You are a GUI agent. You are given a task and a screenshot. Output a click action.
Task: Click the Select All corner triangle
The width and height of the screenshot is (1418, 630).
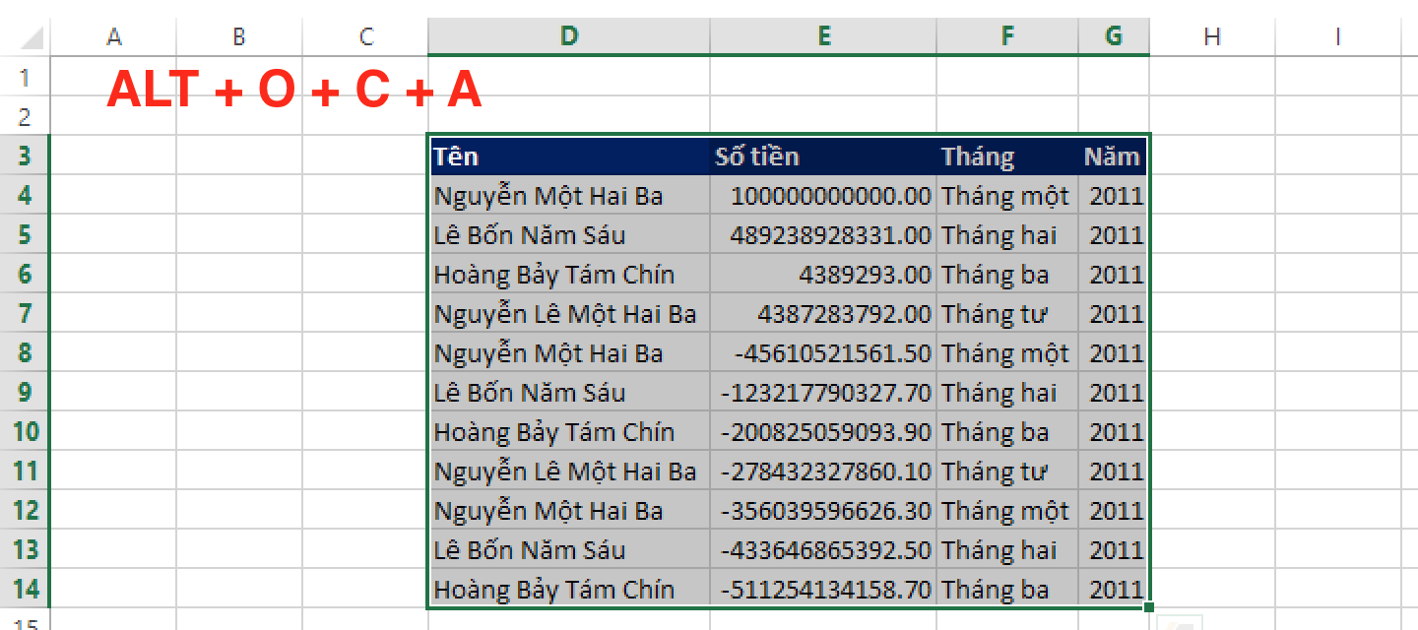[x=32, y=38]
